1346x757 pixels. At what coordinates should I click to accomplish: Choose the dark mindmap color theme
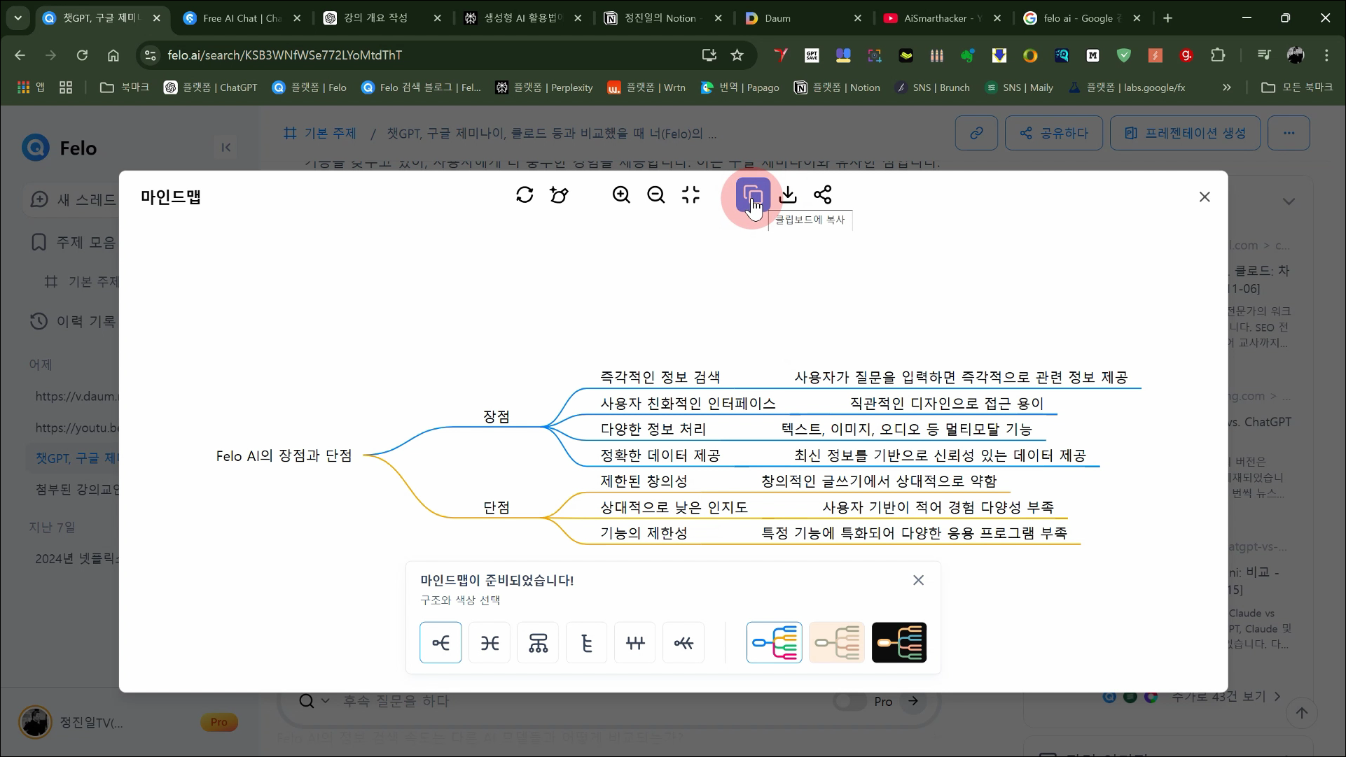point(899,642)
